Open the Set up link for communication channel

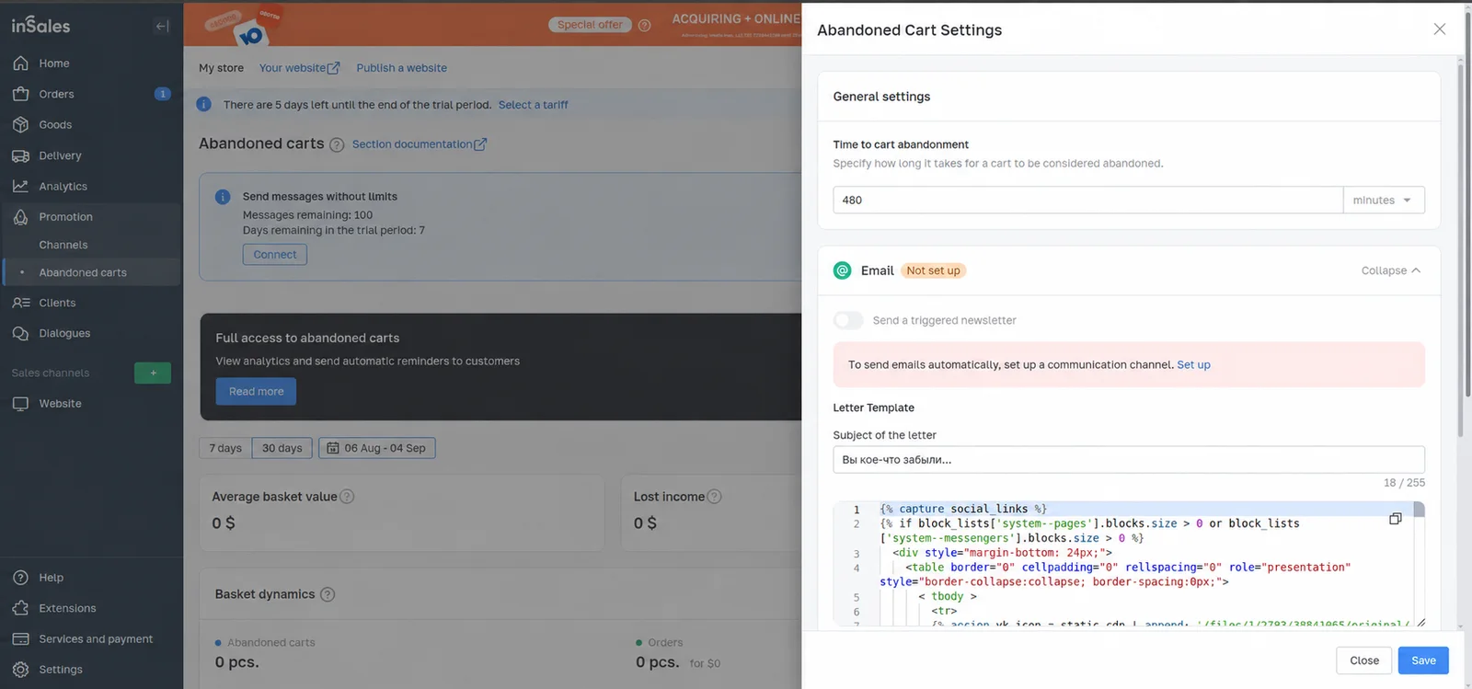coord(1193,365)
